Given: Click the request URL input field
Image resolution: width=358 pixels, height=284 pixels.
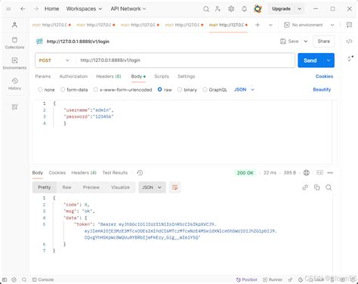Looking at the screenshot, I should coord(185,60).
